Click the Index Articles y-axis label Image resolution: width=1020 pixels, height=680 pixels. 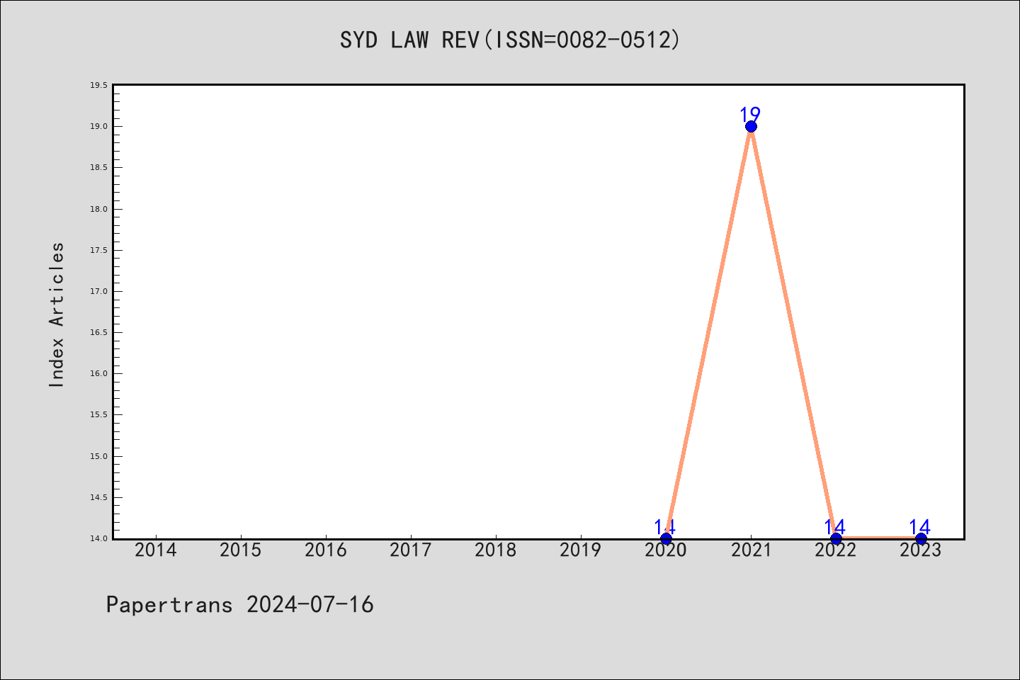pos(57,314)
